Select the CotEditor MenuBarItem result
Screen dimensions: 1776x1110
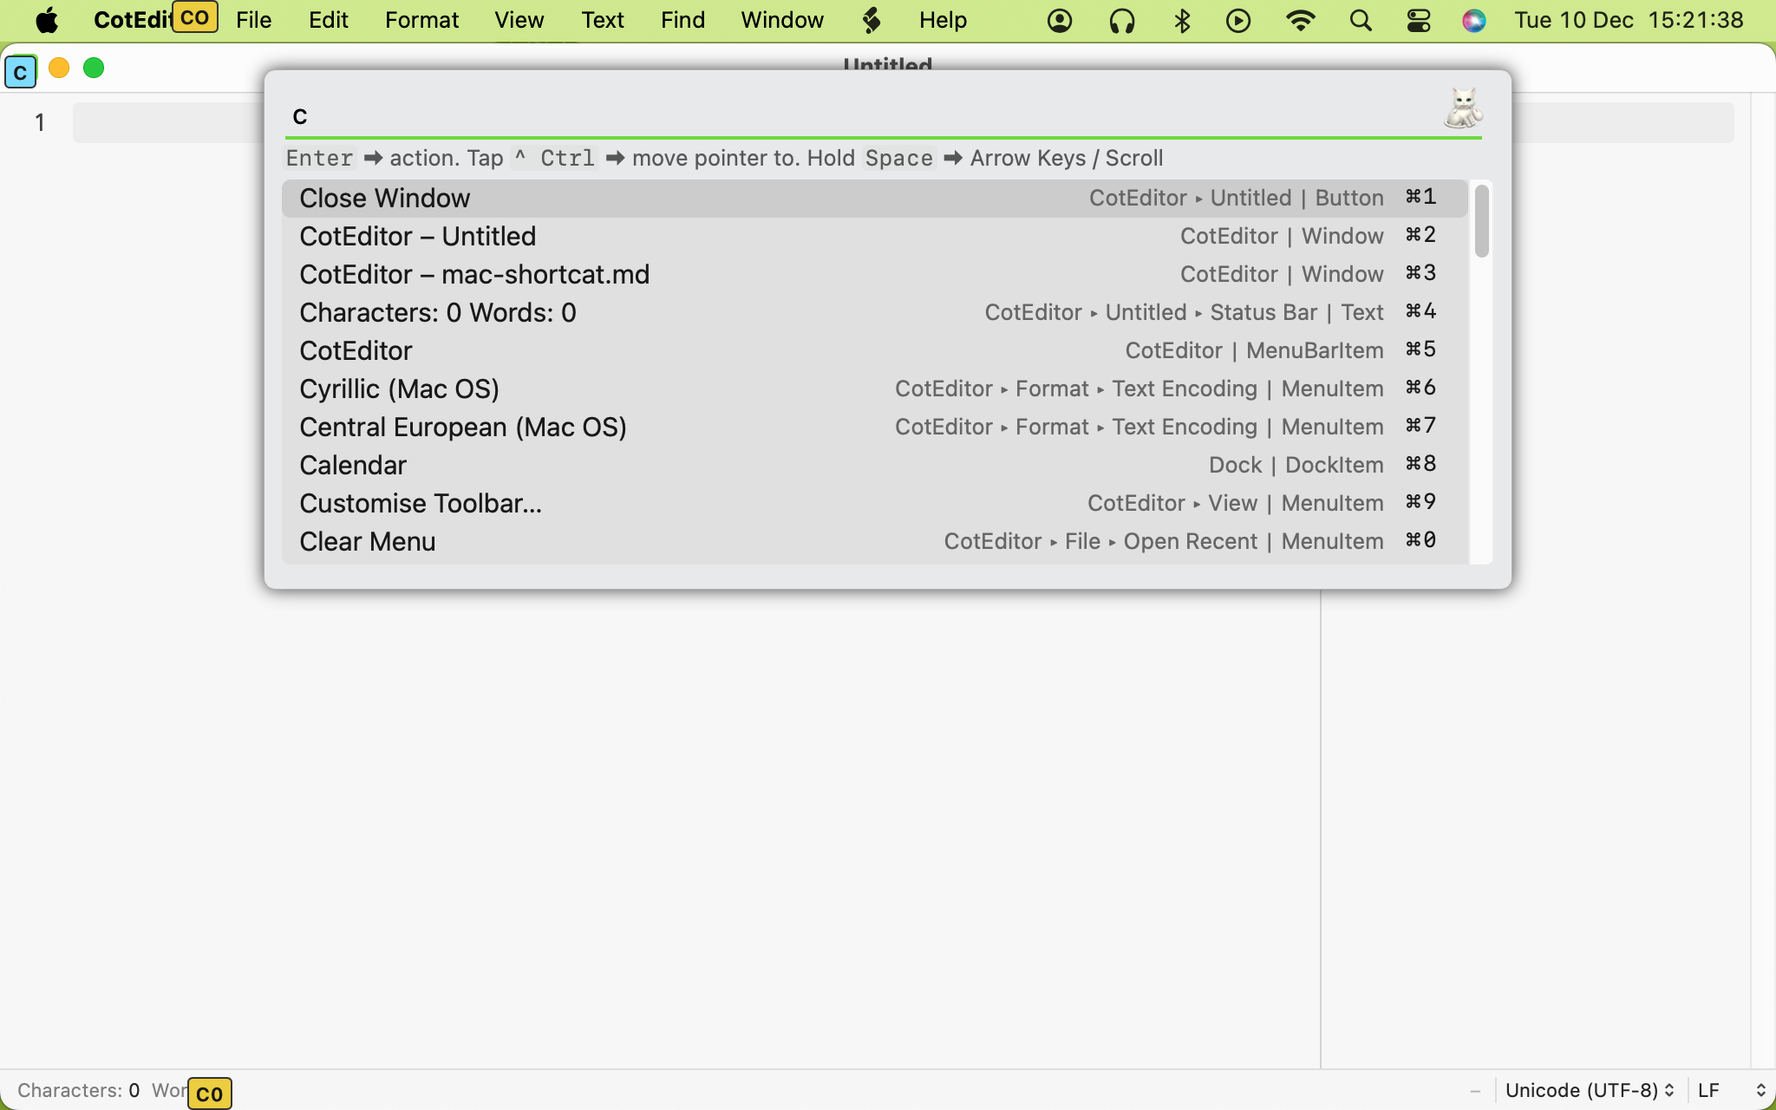tap(874, 350)
